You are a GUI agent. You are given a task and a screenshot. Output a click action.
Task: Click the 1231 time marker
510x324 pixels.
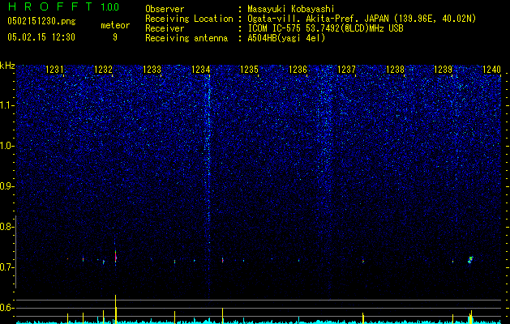coord(54,69)
